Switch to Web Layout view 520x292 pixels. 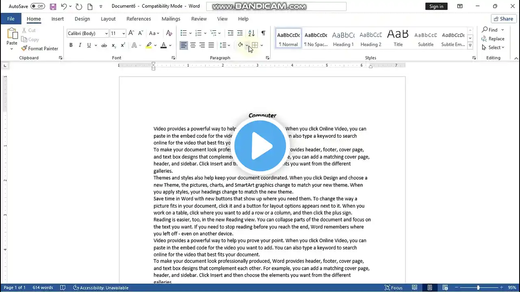445,288
